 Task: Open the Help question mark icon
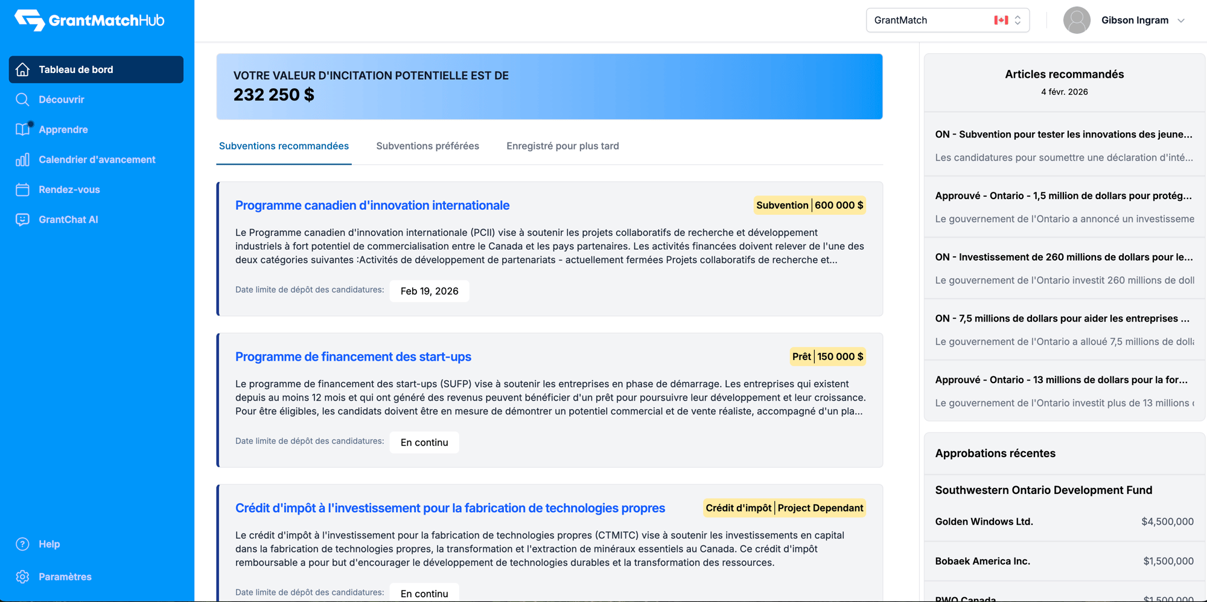pyautogui.click(x=23, y=544)
